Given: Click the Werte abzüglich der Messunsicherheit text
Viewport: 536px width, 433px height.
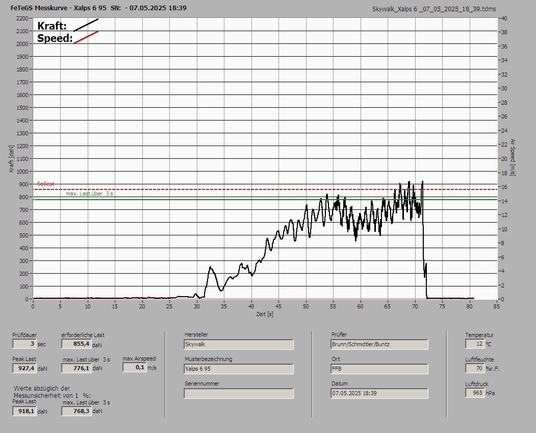Looking at the screenshot, I should 52,392.
